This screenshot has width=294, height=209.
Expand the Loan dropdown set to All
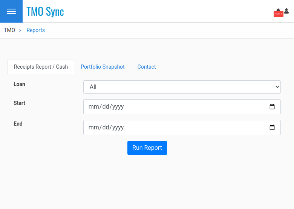pyautogui.click(x=182, y=87)
